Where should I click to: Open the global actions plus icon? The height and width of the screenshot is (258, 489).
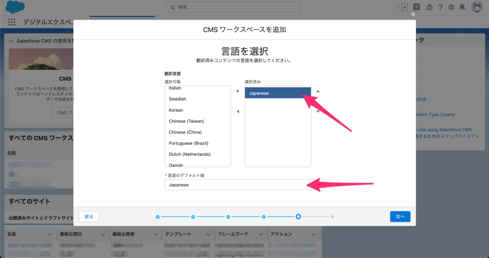pyautogui.click(x=416, y=7)
